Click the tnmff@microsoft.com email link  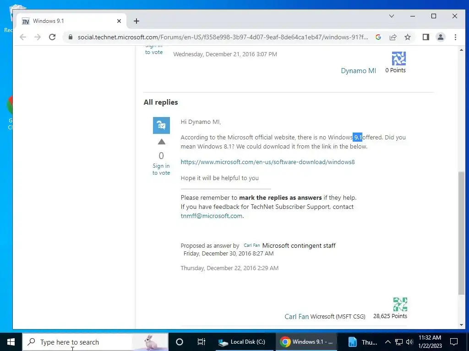tap(212, 216)
